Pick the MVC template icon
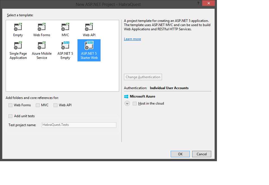 click(x=65, y=27)
